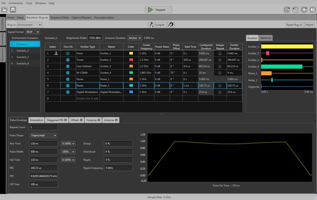Click the Emitter_4 green duration bar
The image size is (317, 200).
click(x=282, y=67)
